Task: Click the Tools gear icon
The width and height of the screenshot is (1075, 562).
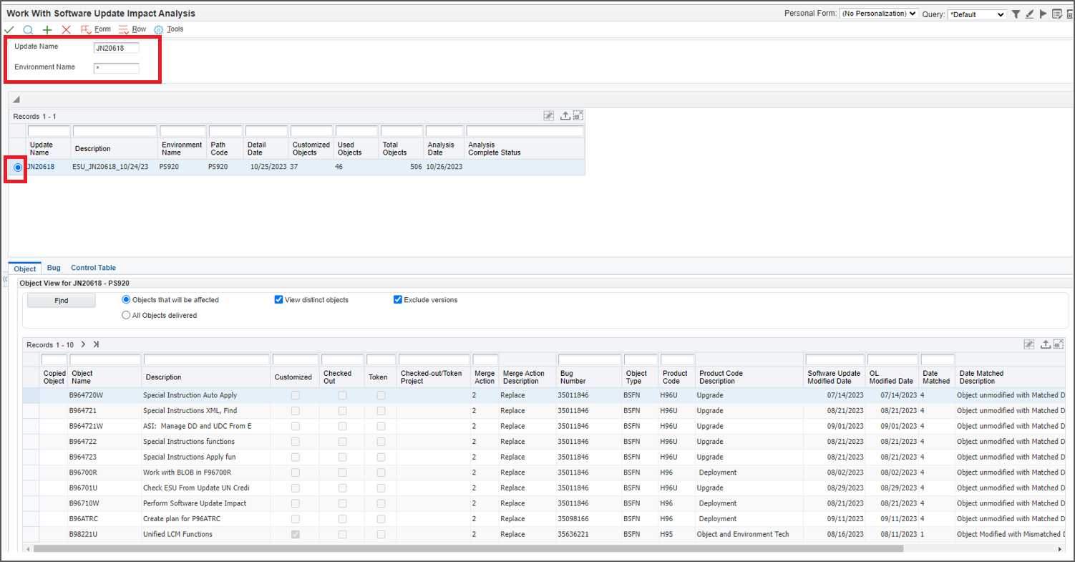Action: click(159, 29)
